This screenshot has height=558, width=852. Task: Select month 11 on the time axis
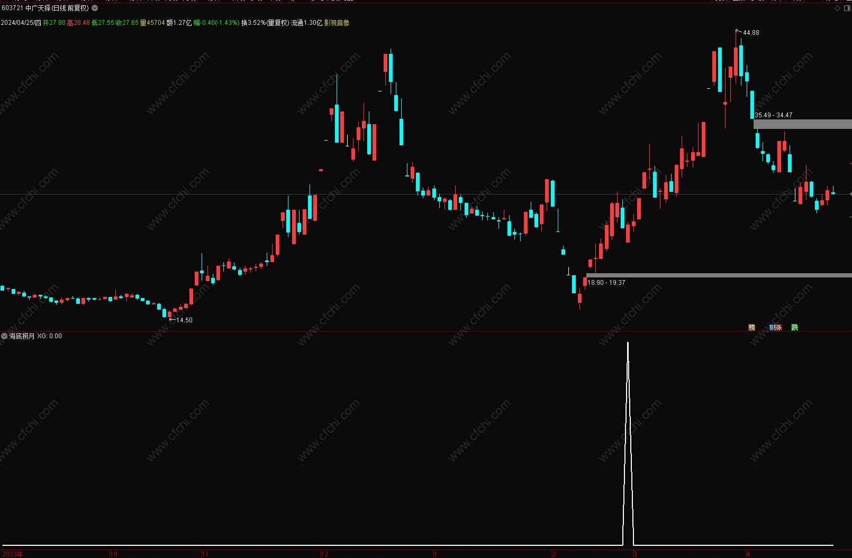click(205, 554)
